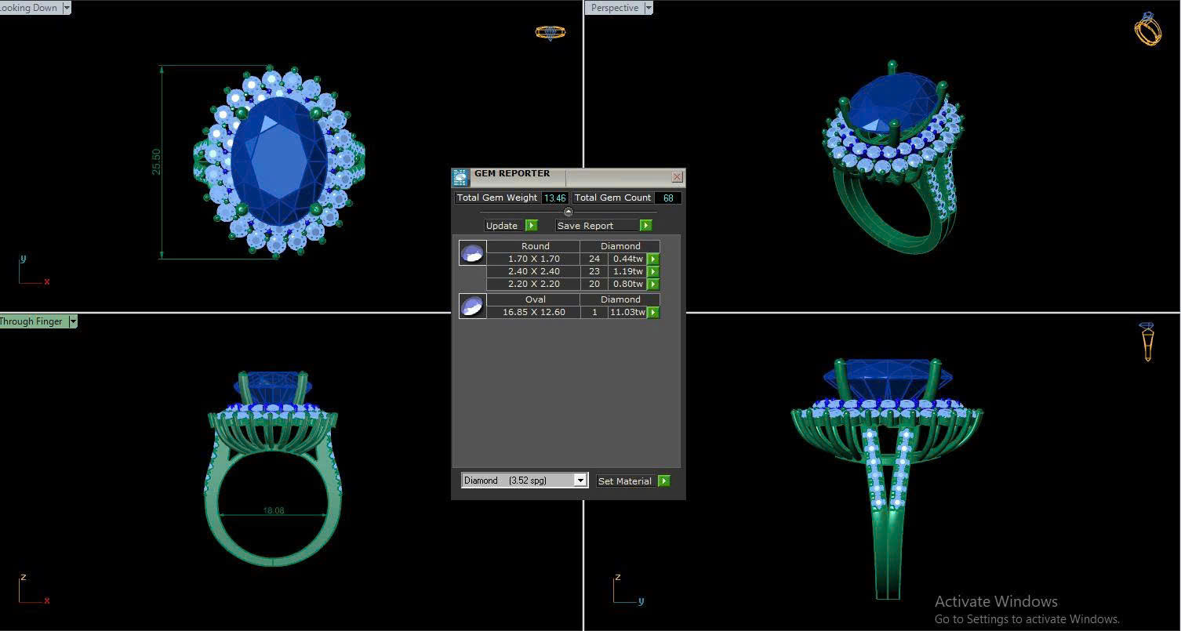Click the pendant icon in side viewport
This screenshot has width=1181, height=631.
[1147, 342]
